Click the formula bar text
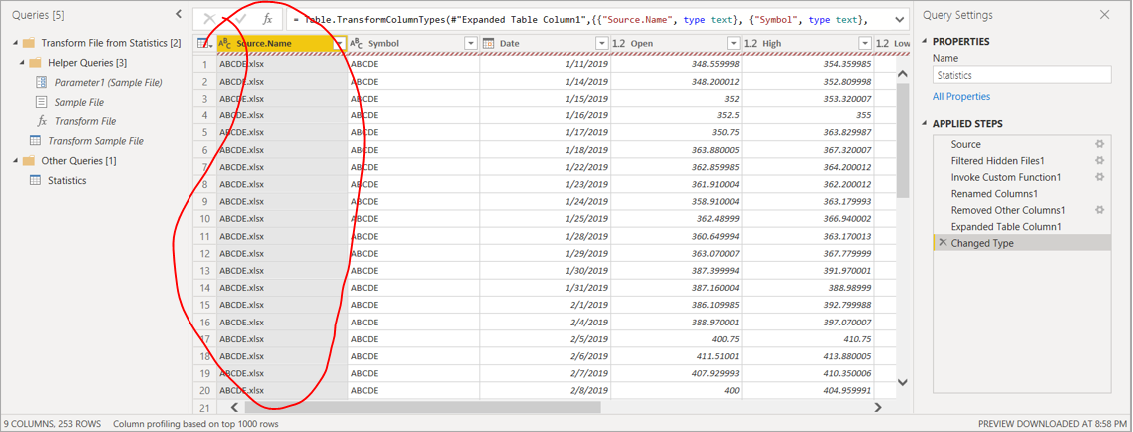Image resolution: width=1133 pixels, height=432 pixels. tap(580, 20)
